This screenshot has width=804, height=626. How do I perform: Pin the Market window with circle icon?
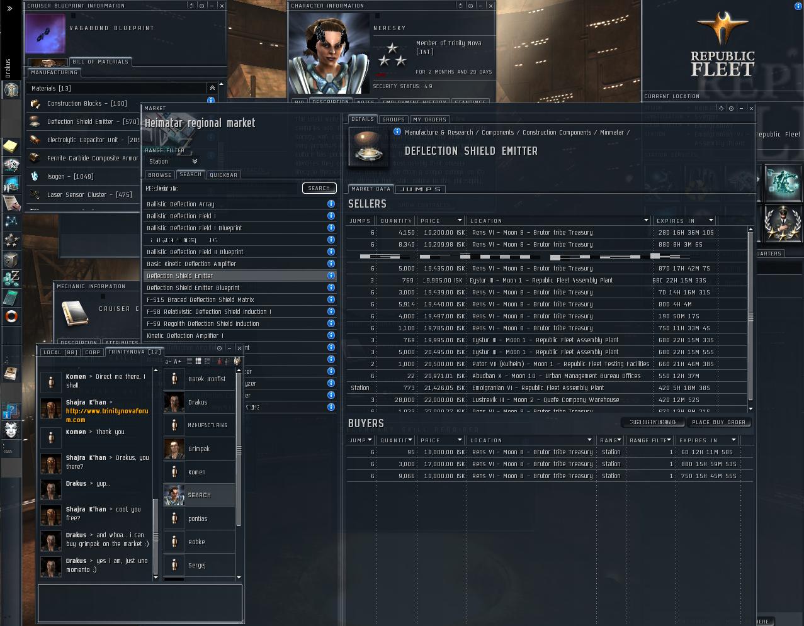click(731, 108)
